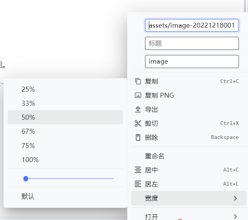Pick the 50% width option
Image resolution: width=248 pixels, height=220 pixels.
pyautogui.click(x=28, y=117)
